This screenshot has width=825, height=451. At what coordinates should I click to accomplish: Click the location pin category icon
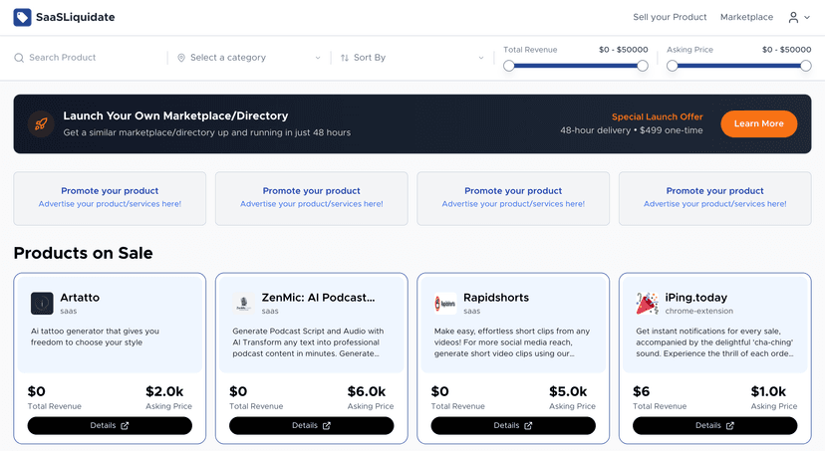(181, 58)
